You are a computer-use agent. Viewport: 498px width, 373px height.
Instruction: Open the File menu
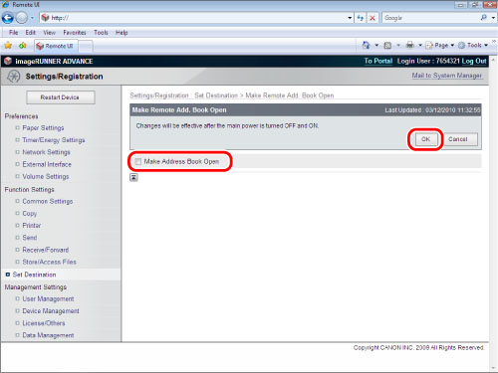point(13,33)
